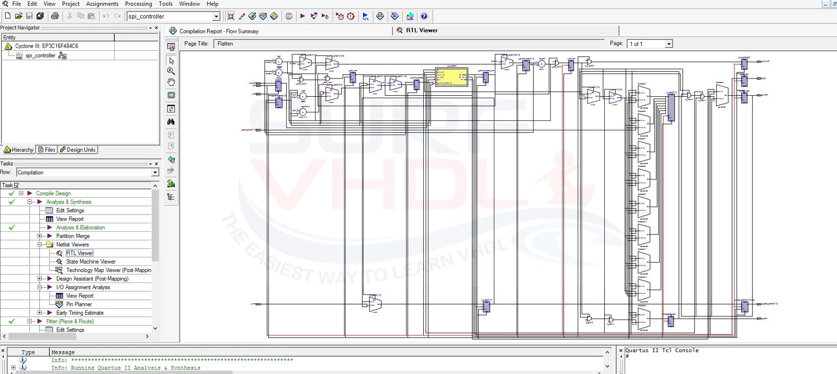Select the Hand pan tool
Viewport: 837px width, 374px height.
pos(171,82)
